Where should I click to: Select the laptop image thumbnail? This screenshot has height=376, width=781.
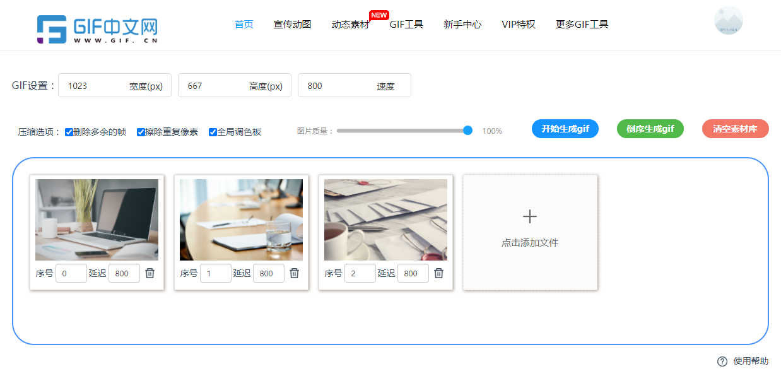pos(97,220)
